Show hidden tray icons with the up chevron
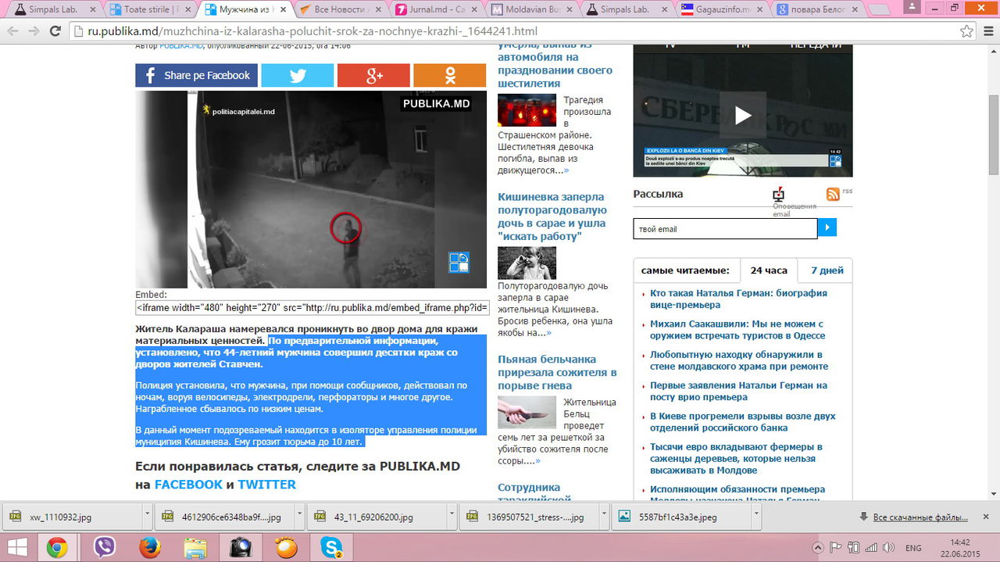This screenshot has width=1000, height=562. pos(818,548)
